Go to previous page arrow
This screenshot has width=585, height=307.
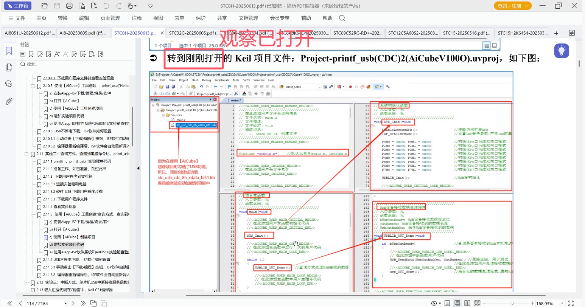tap(20, 303)
